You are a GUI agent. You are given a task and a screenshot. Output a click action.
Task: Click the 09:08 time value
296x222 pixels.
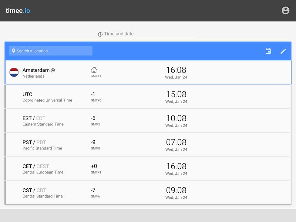(x=176, y=190)
